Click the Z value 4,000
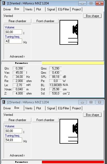Image resolution: width=107 pixels, height=164 pixels. pyautogui.click(x=19, y=93)
